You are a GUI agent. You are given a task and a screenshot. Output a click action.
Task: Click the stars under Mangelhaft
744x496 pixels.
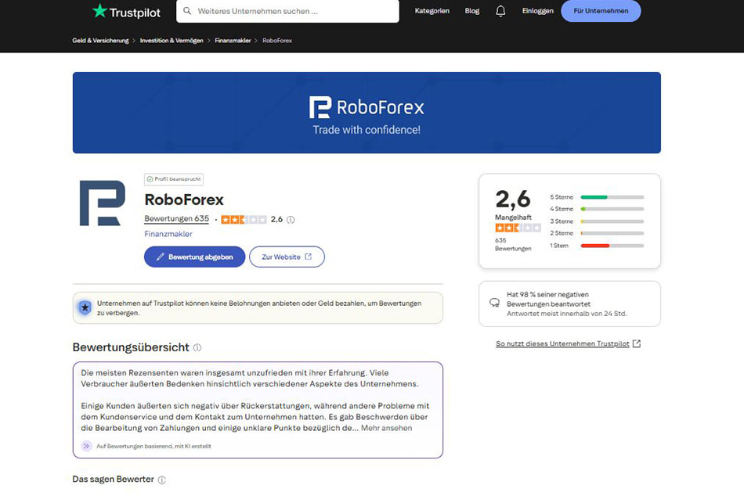click(518, 228)
